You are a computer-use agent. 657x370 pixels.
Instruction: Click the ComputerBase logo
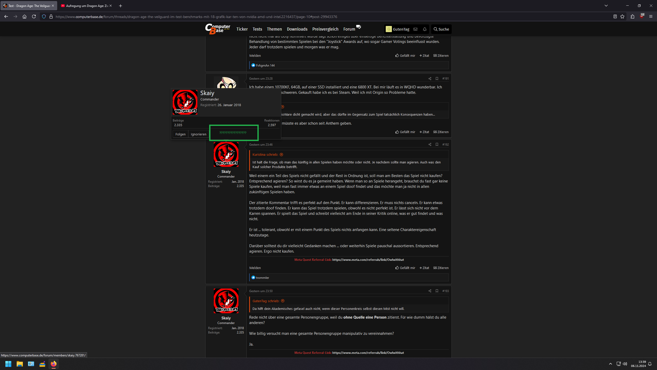pos(217,29)
